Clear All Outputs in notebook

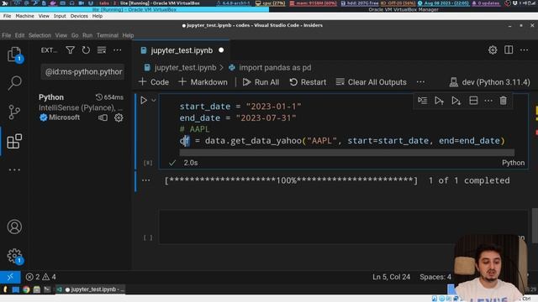pos(372,82)
